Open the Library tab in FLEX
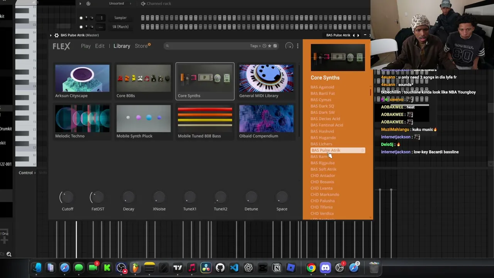The height and width of the screenshot is (278, 494). pos(122,46)
